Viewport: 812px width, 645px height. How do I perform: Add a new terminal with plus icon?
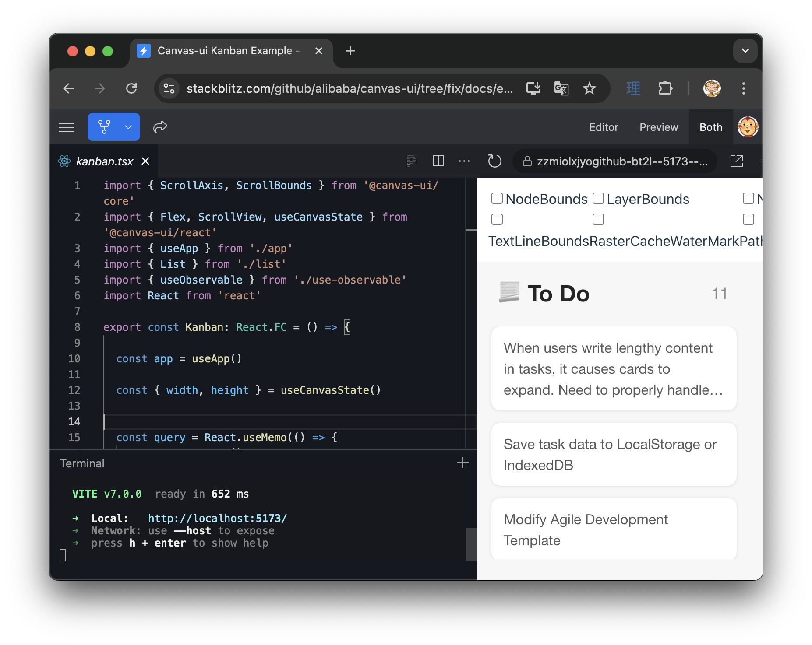pos(463,463)
